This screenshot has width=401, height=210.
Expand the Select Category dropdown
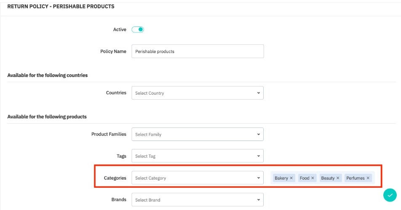[x=197, y=178]
